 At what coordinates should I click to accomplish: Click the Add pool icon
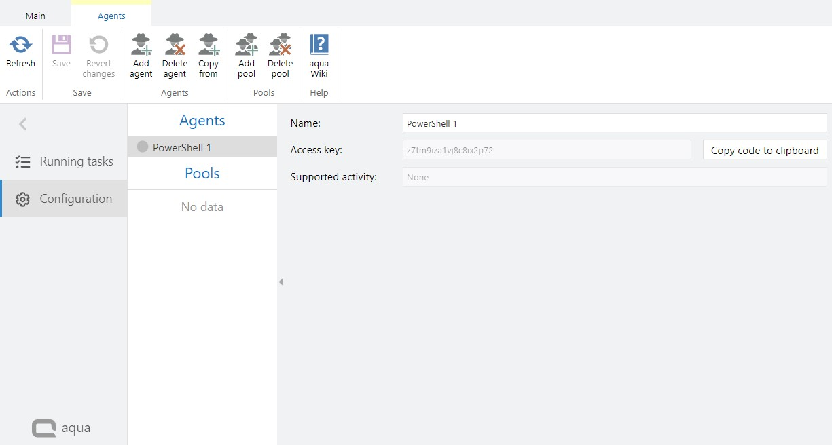tap(247, 45)
